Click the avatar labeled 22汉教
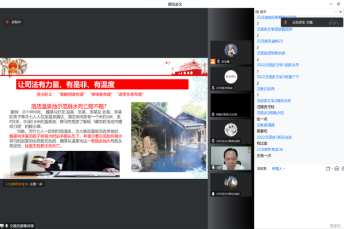The height and width of the screenshot is (229, 344). click(230, 77)
